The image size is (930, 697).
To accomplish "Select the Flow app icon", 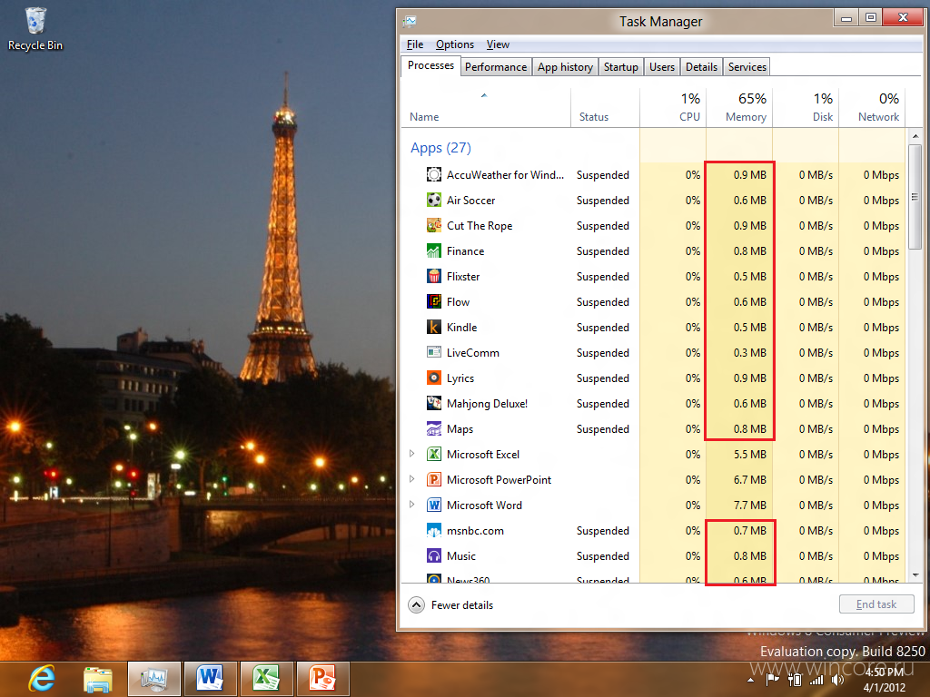I will [433, 302].
